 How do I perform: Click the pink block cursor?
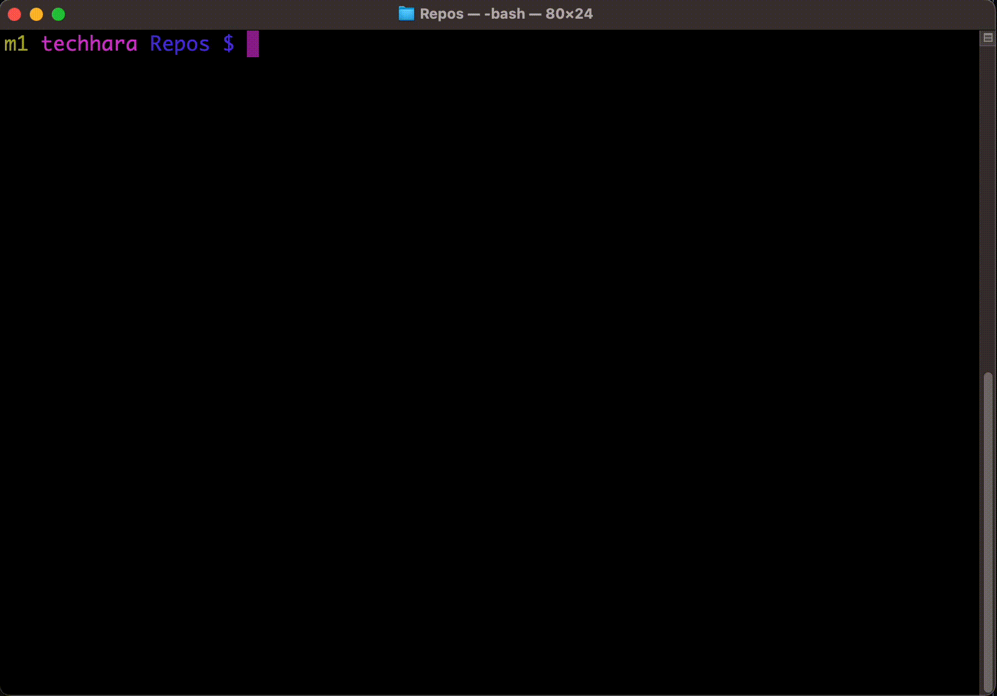pyautogui.click(x=252, y=44)
